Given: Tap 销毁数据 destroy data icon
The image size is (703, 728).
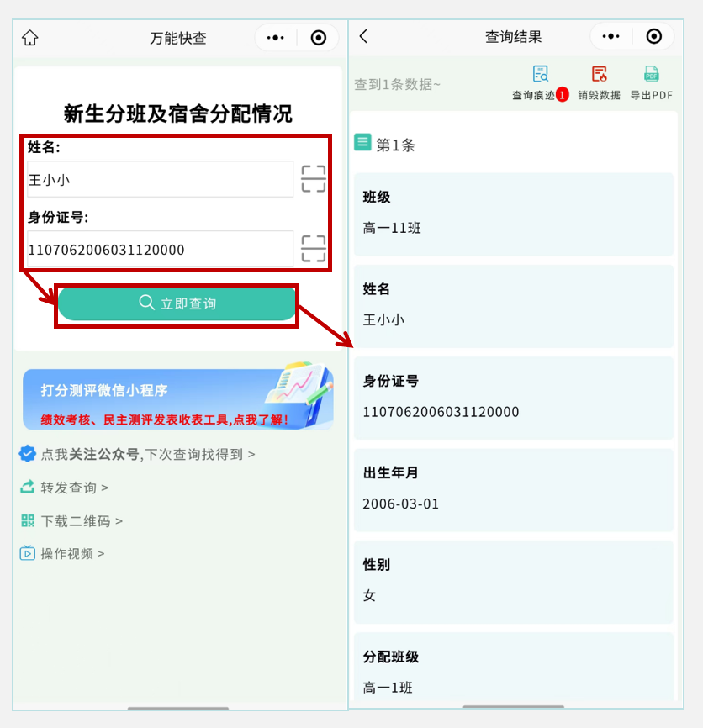Looking at the screenshot, I should [x=599, y=74].
